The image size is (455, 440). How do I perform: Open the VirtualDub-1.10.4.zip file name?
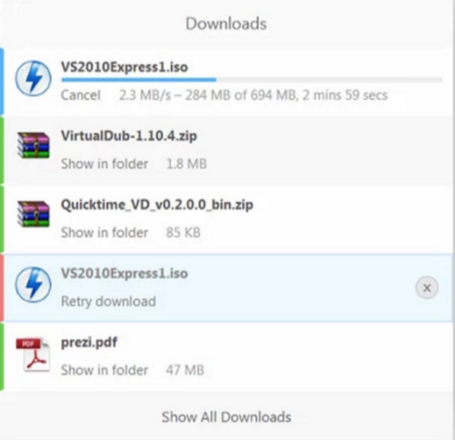129,136
